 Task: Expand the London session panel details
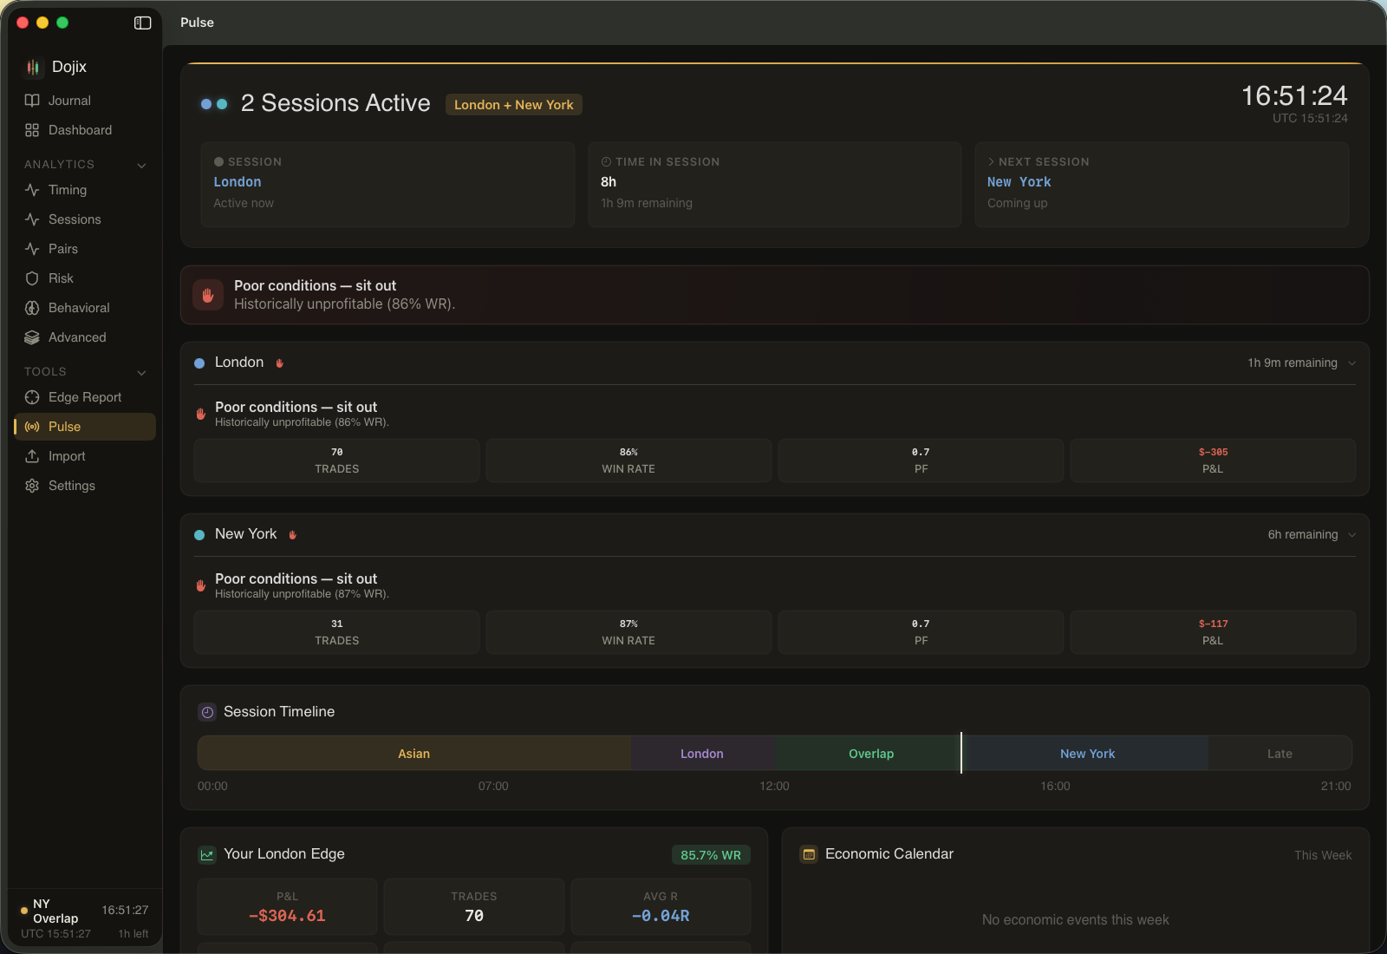tap(1351, 363)
